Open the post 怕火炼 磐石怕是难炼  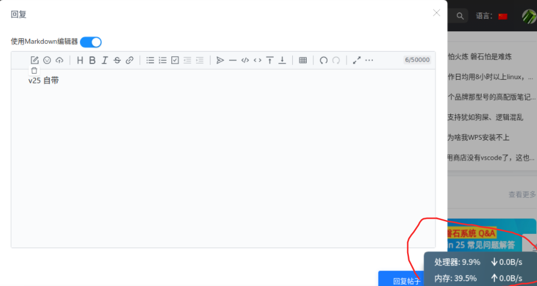click(480, 56)
